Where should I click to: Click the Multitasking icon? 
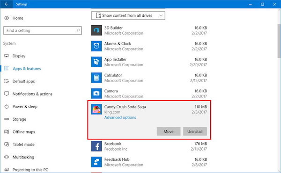point(7,157)
